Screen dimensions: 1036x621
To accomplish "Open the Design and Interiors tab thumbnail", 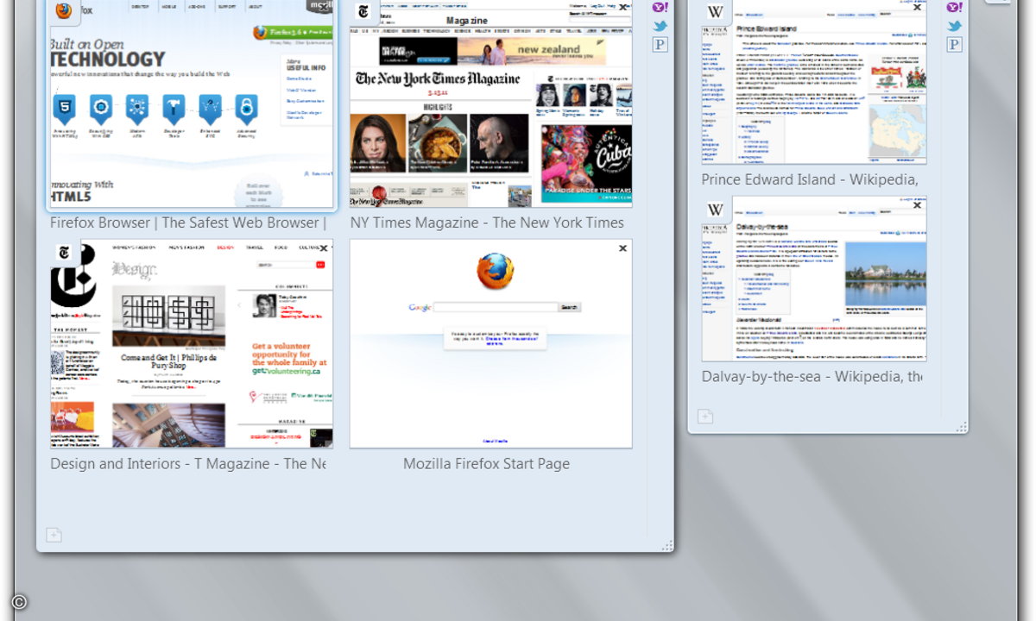I will point(192,344).
